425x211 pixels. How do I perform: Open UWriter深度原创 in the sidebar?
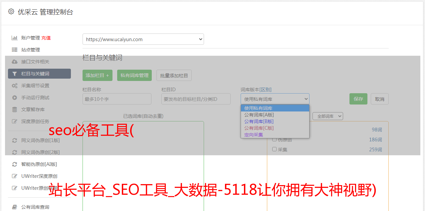39,176
